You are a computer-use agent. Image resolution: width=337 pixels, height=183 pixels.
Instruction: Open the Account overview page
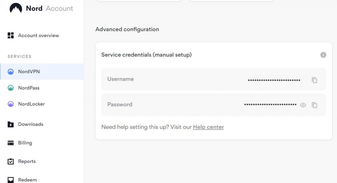pyautogui.click(x=39, y=35)
